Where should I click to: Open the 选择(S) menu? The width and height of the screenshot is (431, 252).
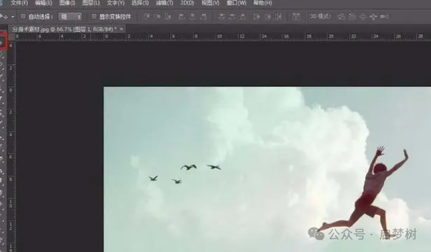[x=140, y=3]
